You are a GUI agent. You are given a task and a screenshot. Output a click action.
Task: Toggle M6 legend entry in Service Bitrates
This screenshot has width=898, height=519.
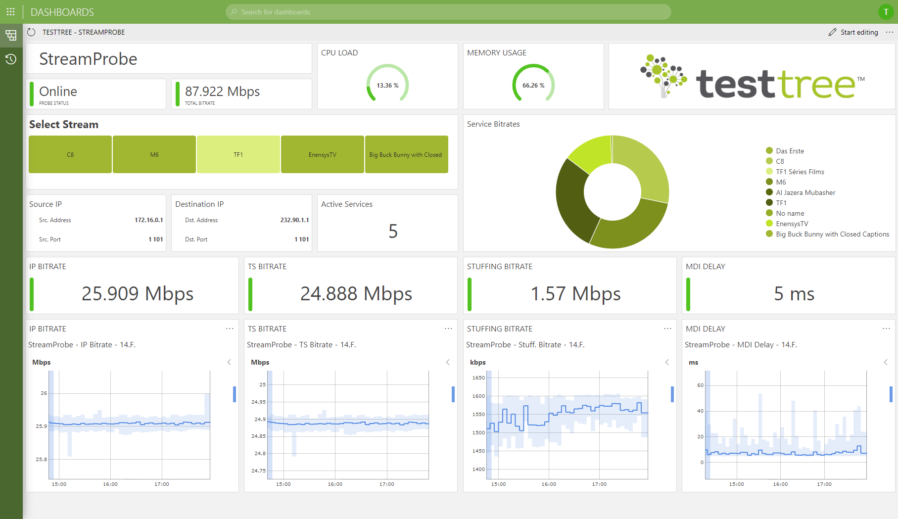pyautogui.click(x=776, y=182)
